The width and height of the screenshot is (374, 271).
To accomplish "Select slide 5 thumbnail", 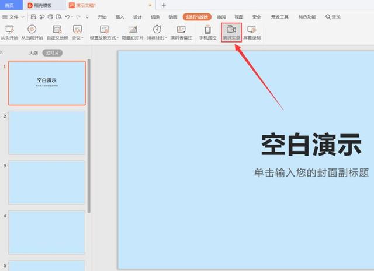I will tap(47, 266).
